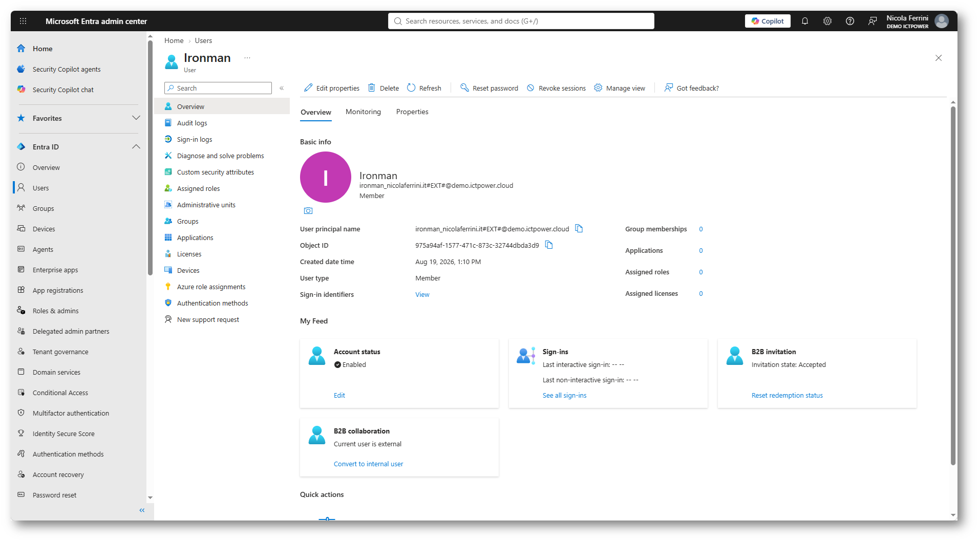979x542 pixels.
Task: Open Administrative units
Action: pos(206,205)
